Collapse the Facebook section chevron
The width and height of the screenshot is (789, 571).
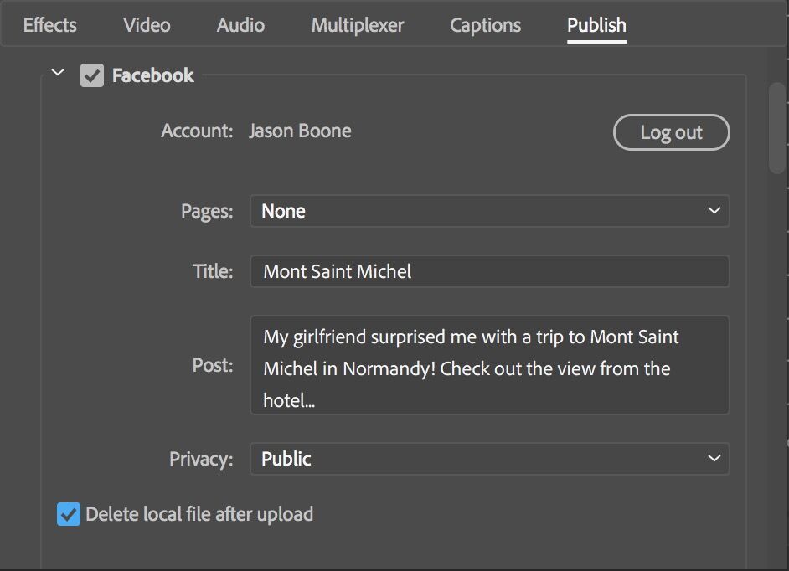tap(58, 73)
